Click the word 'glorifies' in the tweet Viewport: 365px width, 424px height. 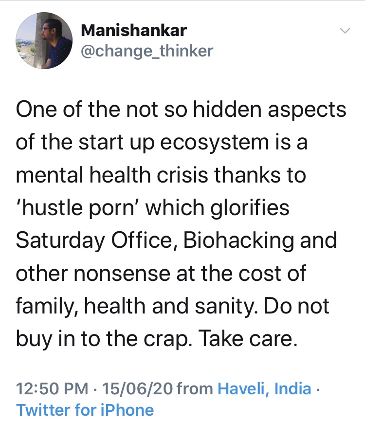tap(247, 208)
